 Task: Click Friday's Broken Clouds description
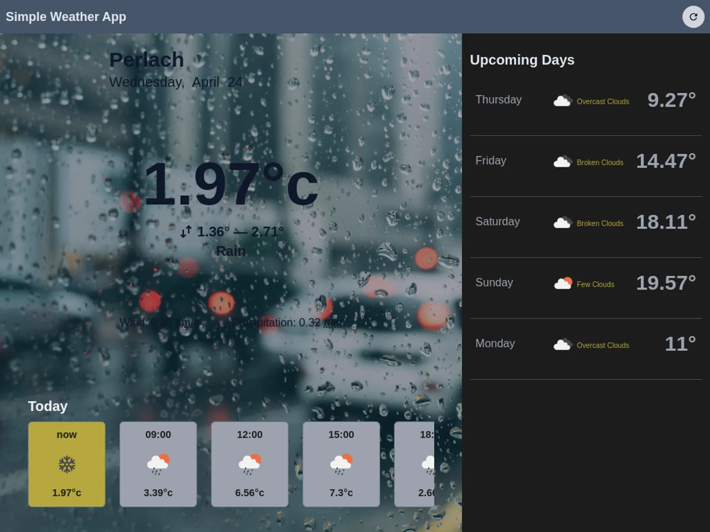[x=600, y=162]
